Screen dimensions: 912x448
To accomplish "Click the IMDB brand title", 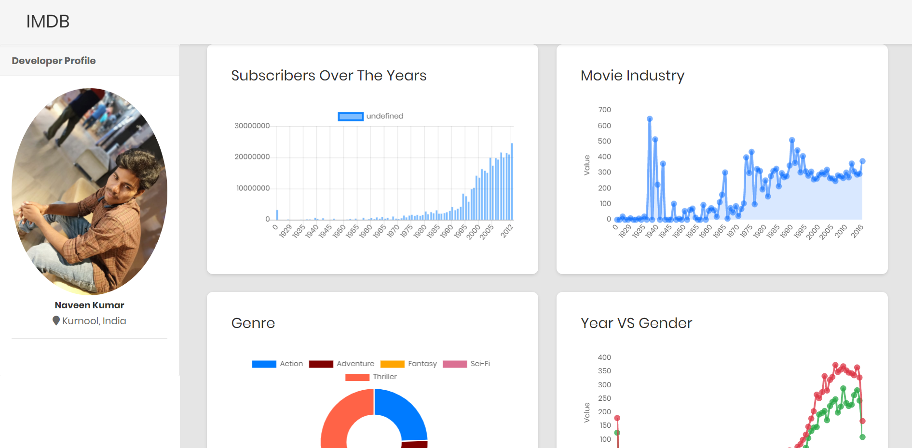I will coord(48,21).
